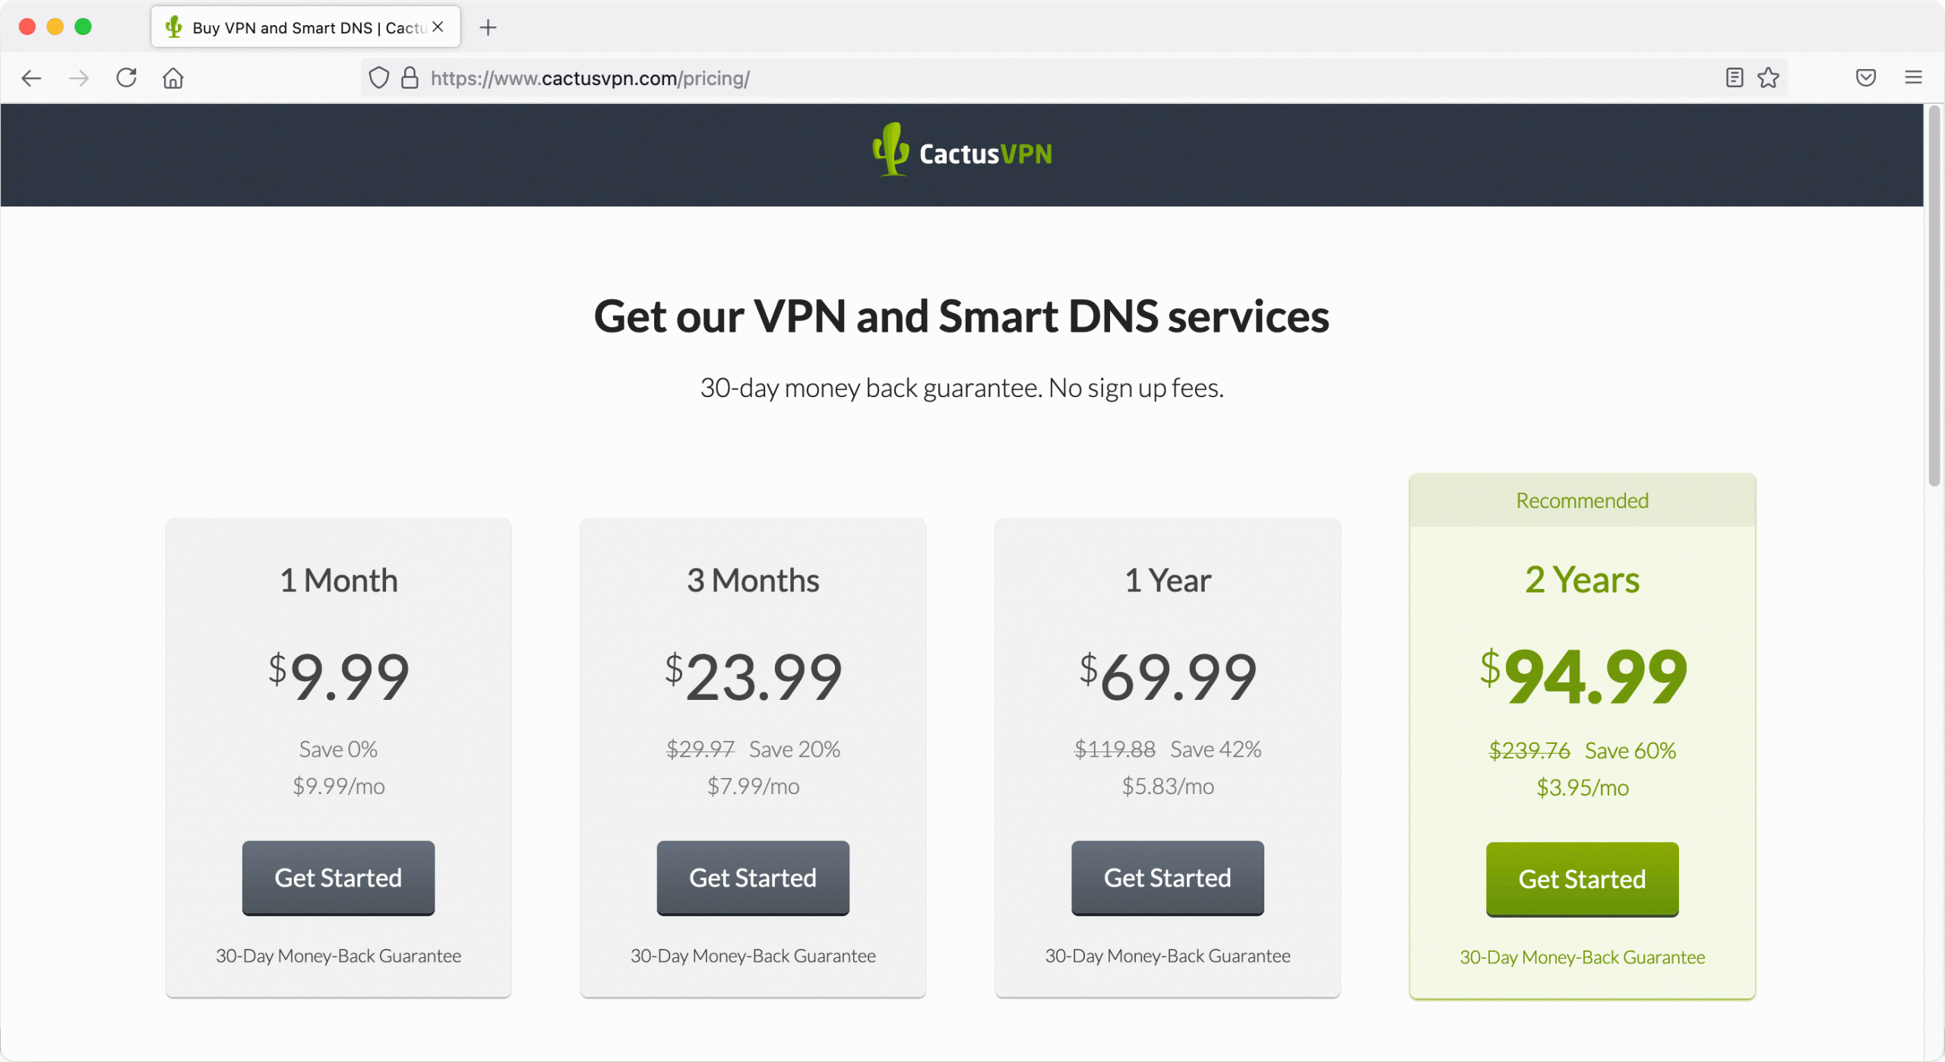Toggle reader view icon in address bar

[x=1735, y=77]
